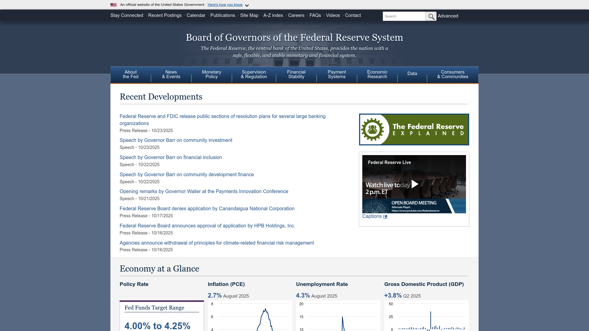
Task: Click the magnifying glass search icon
Action: tap(431, 16)
